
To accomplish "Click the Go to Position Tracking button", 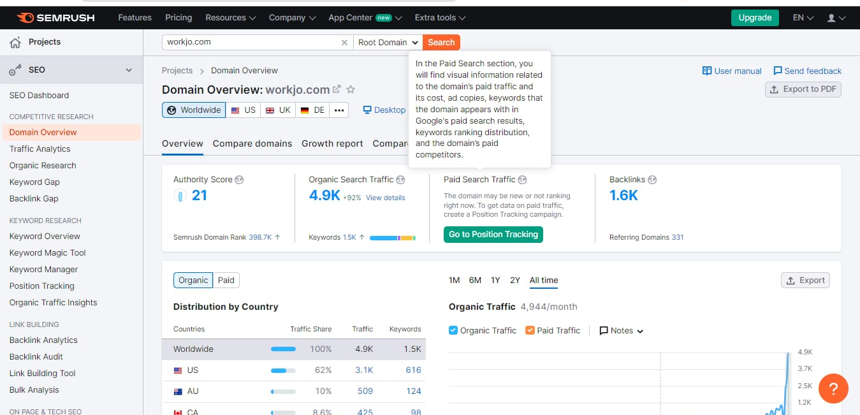I will 493,235.
